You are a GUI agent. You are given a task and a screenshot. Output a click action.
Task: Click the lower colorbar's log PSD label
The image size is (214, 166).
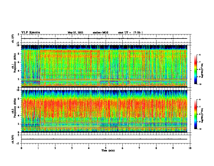pyautogui.click(x=202, y=115)
